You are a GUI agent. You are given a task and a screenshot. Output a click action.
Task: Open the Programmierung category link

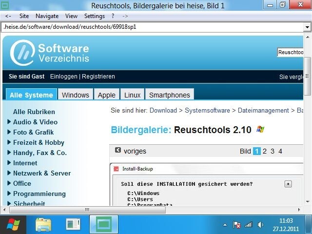coord(39,194)
